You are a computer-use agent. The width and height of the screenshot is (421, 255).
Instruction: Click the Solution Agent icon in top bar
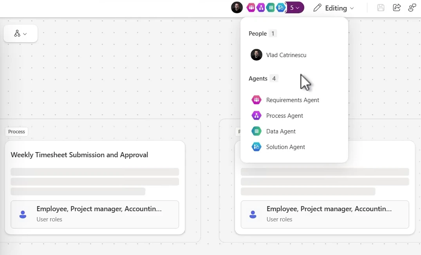point(280,8)
